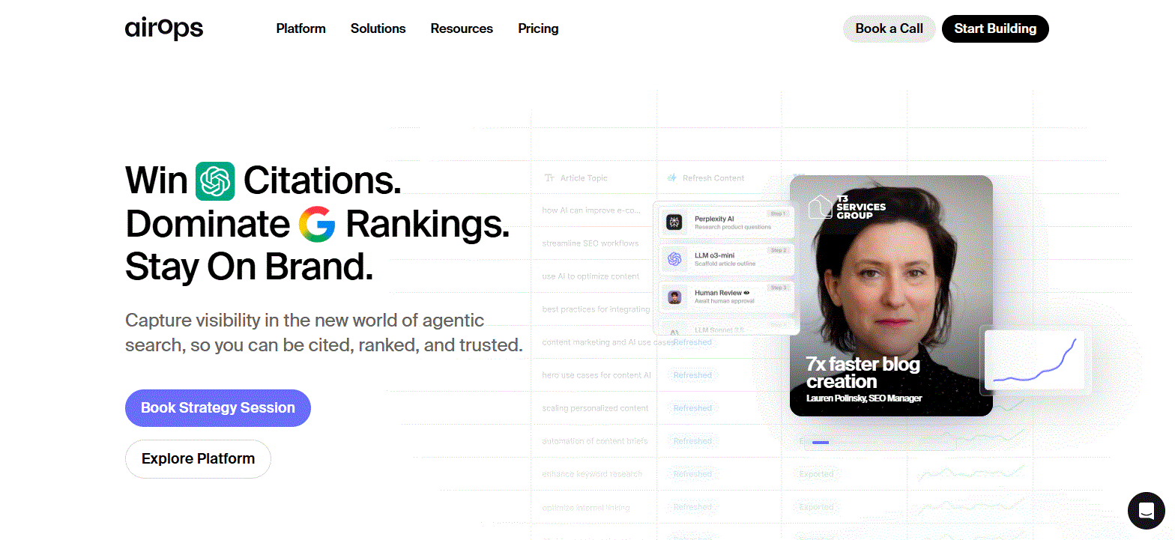Click the 'Stay On Brand.' headline line
This screenshot has width=1175, height=540.
tap(249, 267)
